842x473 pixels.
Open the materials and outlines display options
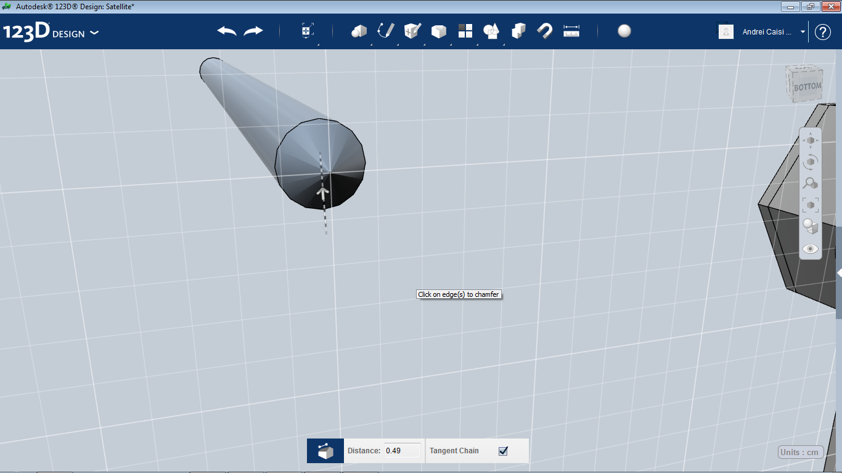[811, 227]
